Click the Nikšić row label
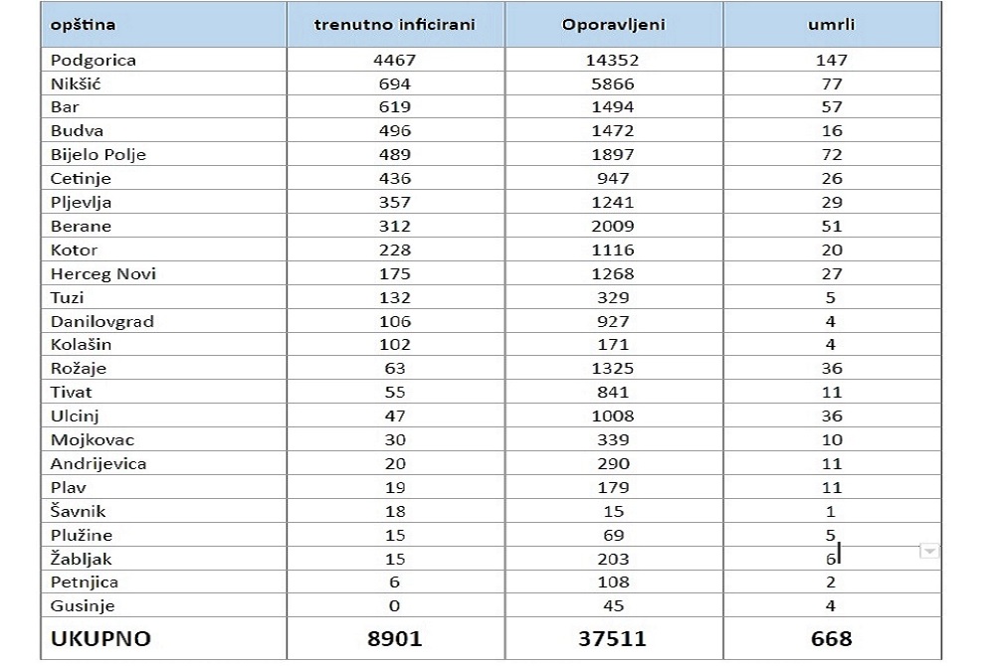 76,84
